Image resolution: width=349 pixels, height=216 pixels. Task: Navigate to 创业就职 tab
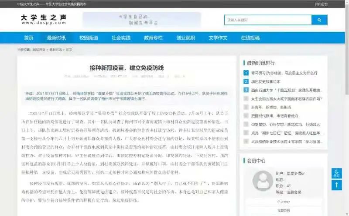click(x=185, y=38)
